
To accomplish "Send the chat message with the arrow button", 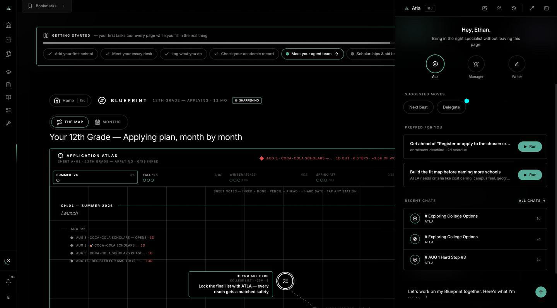I will pyautogui.click(x=541, y=292).
